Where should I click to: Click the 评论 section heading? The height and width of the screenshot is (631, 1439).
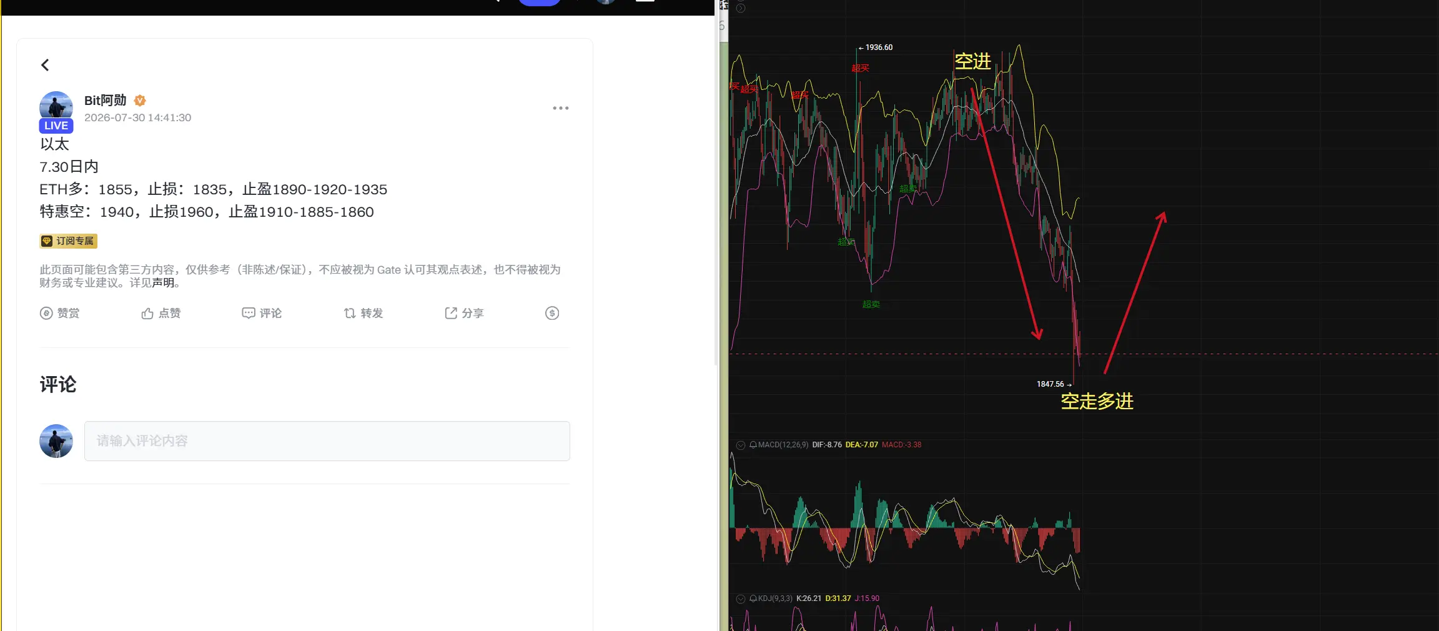pos(58,384)
